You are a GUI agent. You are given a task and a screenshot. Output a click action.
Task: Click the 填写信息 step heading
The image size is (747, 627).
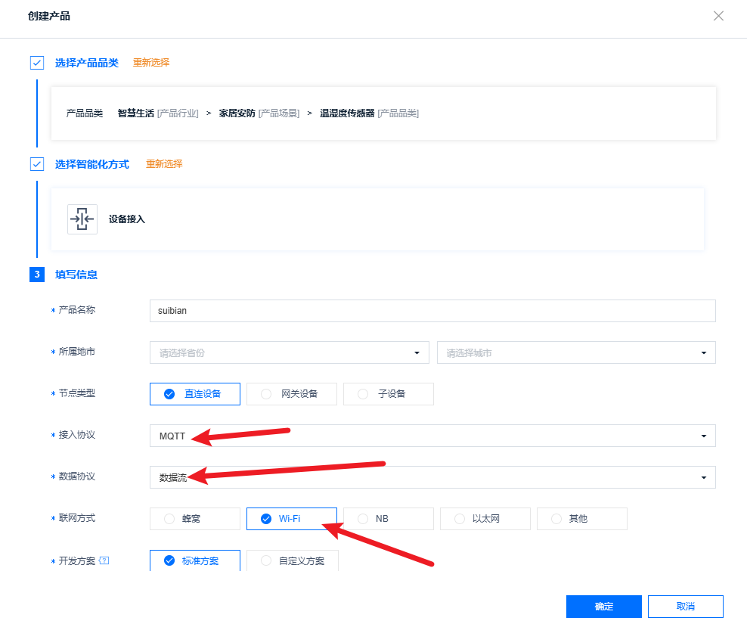76,275
